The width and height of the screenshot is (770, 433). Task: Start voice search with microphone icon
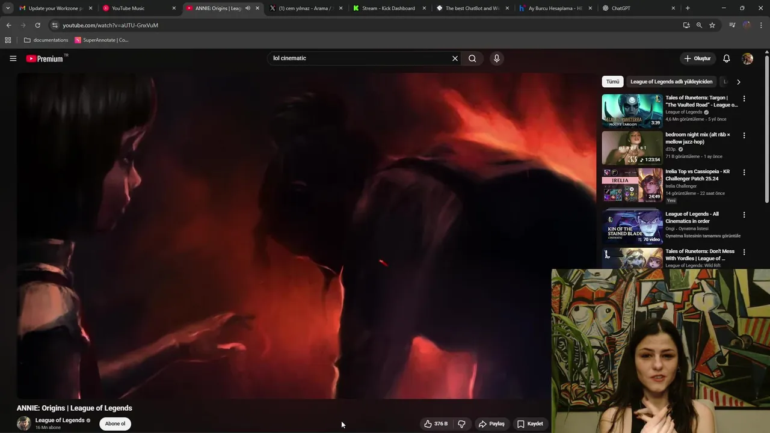[496, 58]
